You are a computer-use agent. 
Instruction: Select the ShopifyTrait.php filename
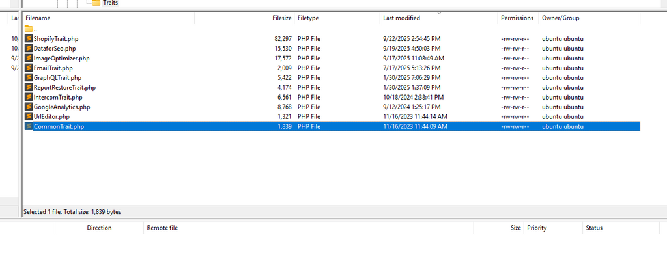(56, 38)
